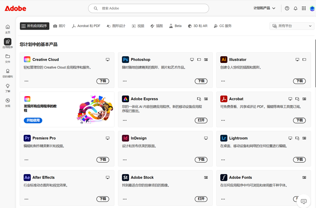Download Illustrator with 下载 button
This screenshot has height=208, width=316.
tap(299, 81)
